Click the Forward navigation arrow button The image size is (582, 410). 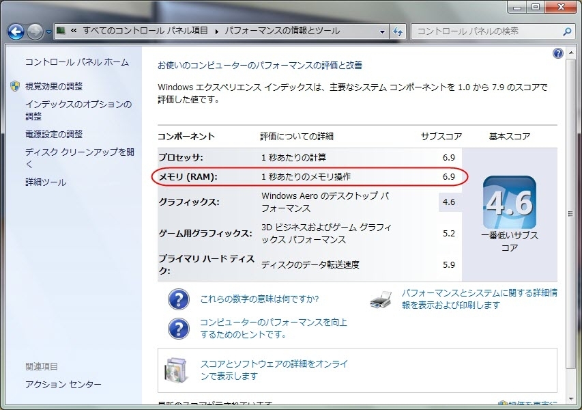coord(35,31)
